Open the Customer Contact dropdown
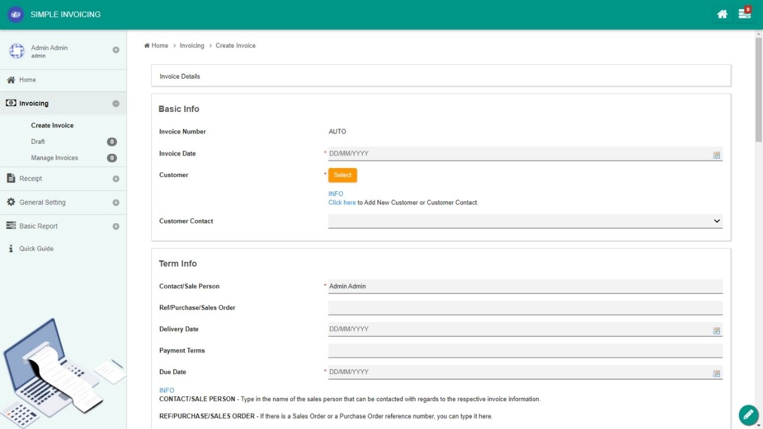This screenshot has height=429, width=763. point(525,221)
